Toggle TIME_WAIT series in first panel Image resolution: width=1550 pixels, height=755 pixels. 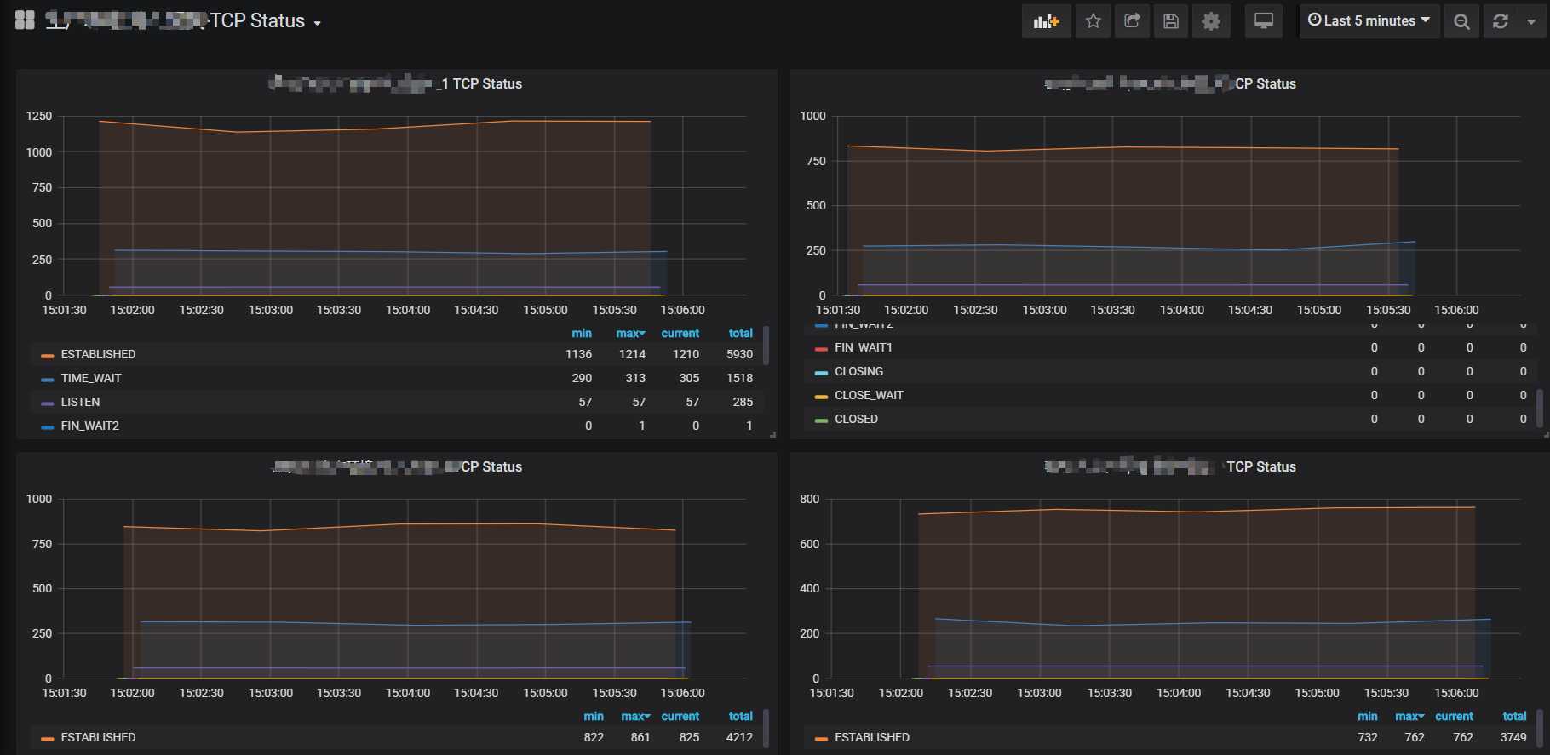(91, 378)
